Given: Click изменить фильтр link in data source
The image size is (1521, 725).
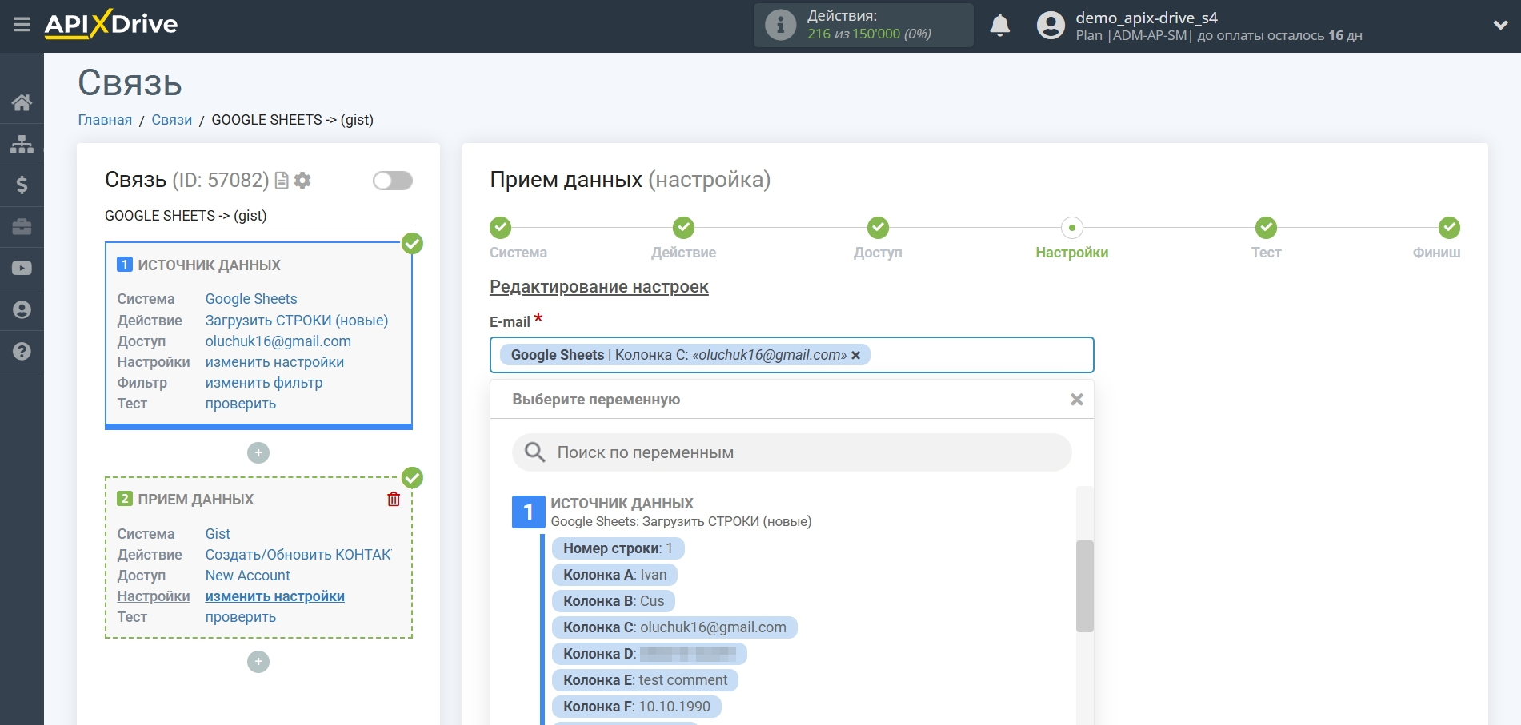Looking at the screenshot, I should point(263,383).
